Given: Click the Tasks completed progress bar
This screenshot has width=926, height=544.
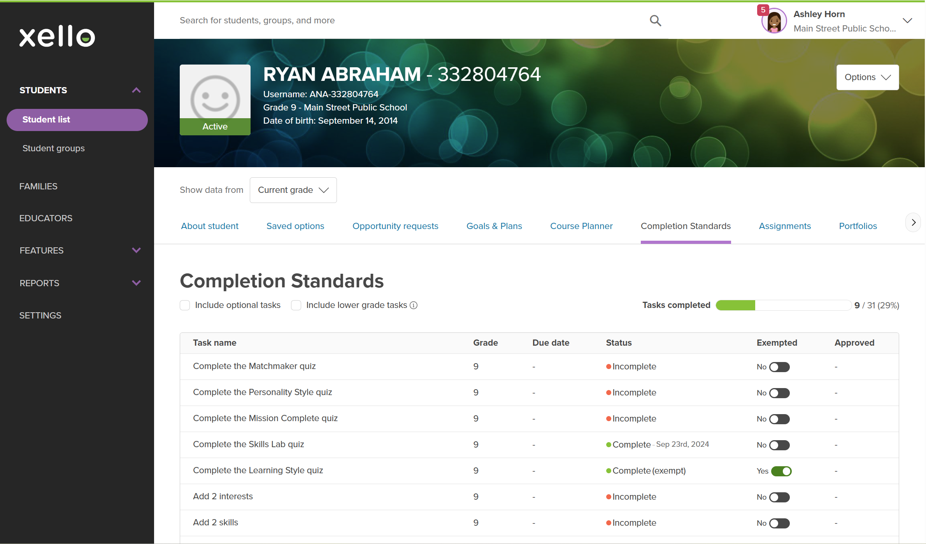Looking at the screenshot, I should click(783, 305).
